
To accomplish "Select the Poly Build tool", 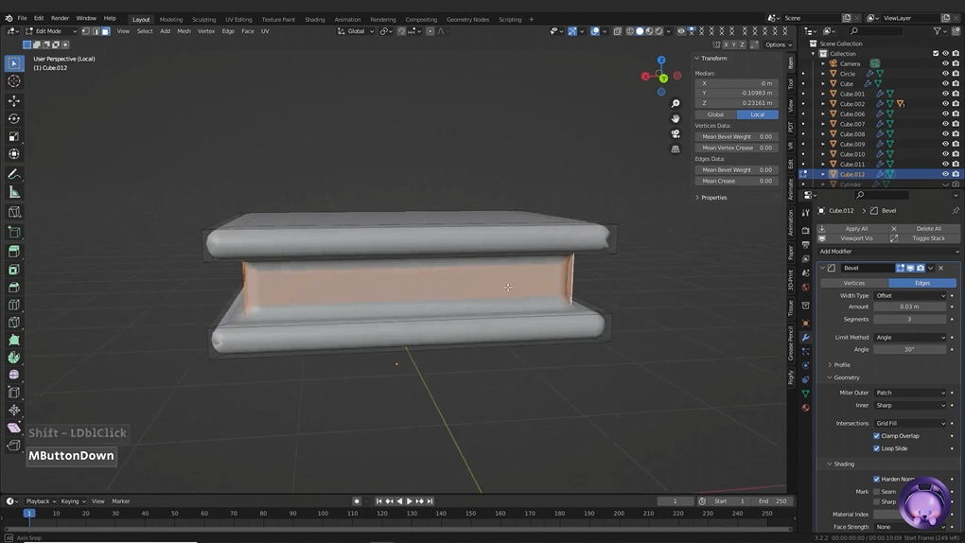I will [x=14, y=340].
